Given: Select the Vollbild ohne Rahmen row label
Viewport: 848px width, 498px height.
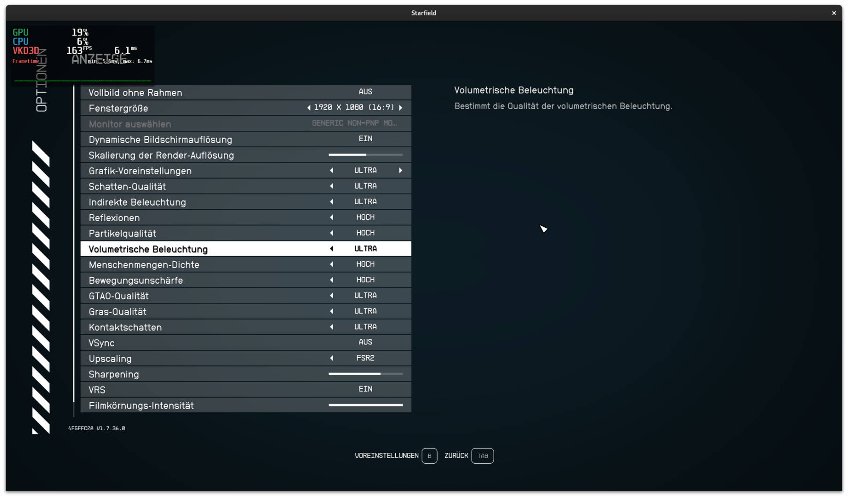Looking at the screenshot, I should (135, 93).
